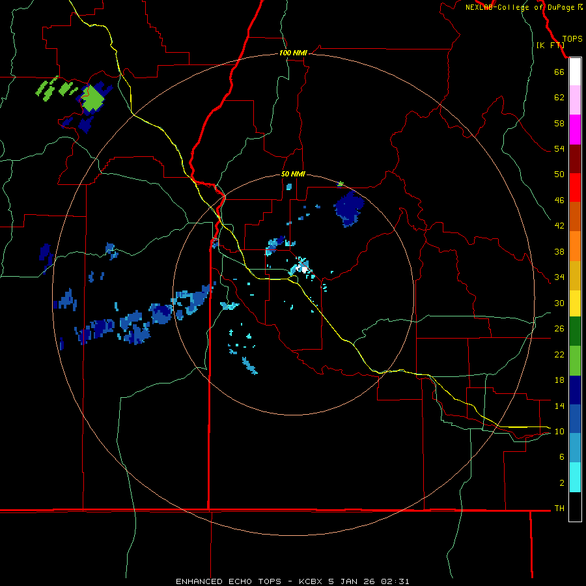Viewport: 586px width, 586px height.
Task: Click the "10" legend value
Action: (559, 431)
